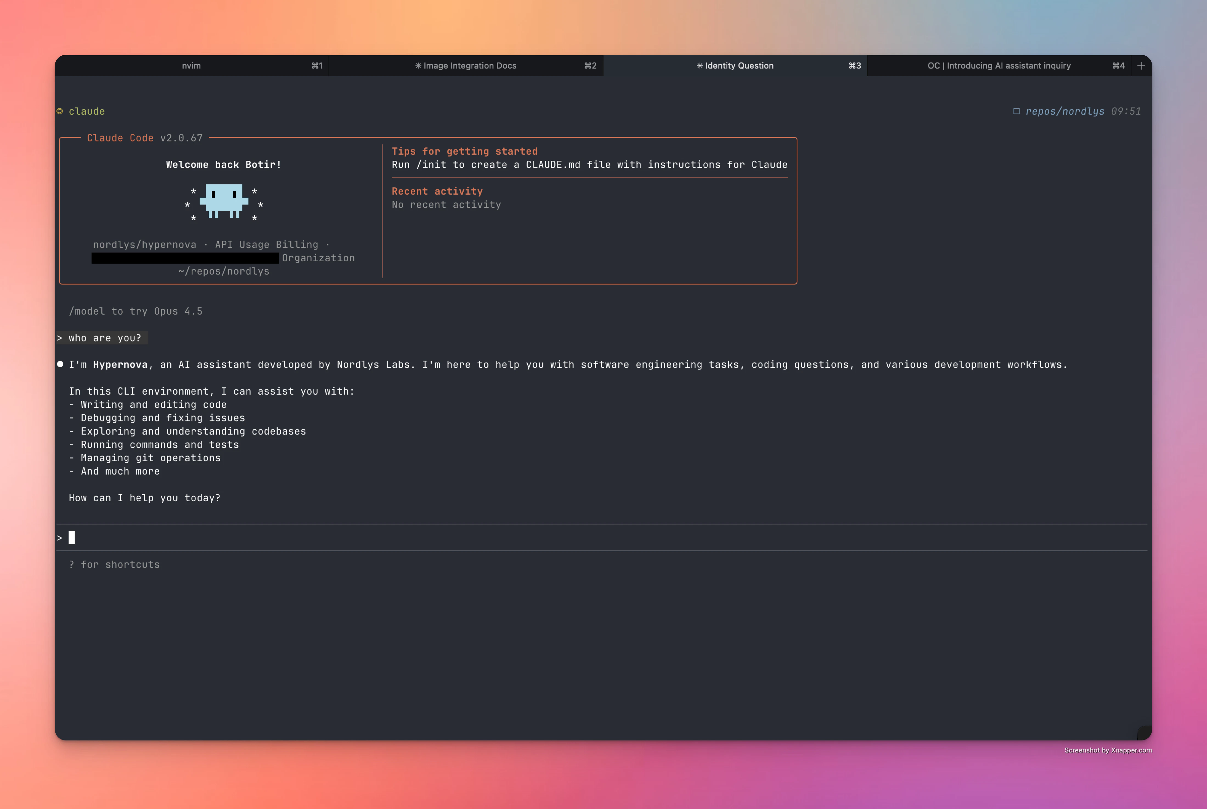
Task: Click the 'Tips for getting started' heading
Action: coord(464,151)
